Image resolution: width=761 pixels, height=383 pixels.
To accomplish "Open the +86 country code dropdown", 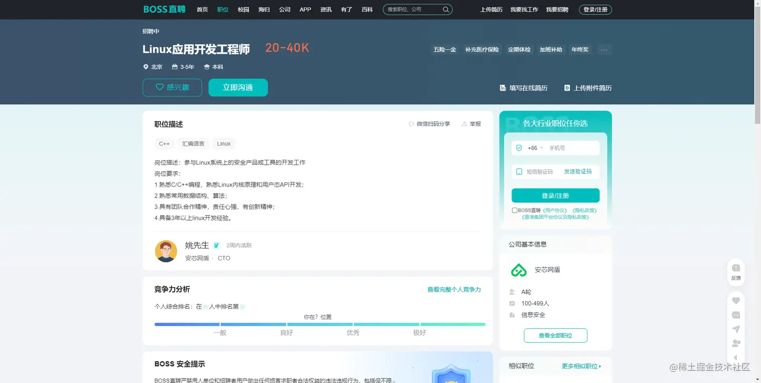I will point(535,148).
